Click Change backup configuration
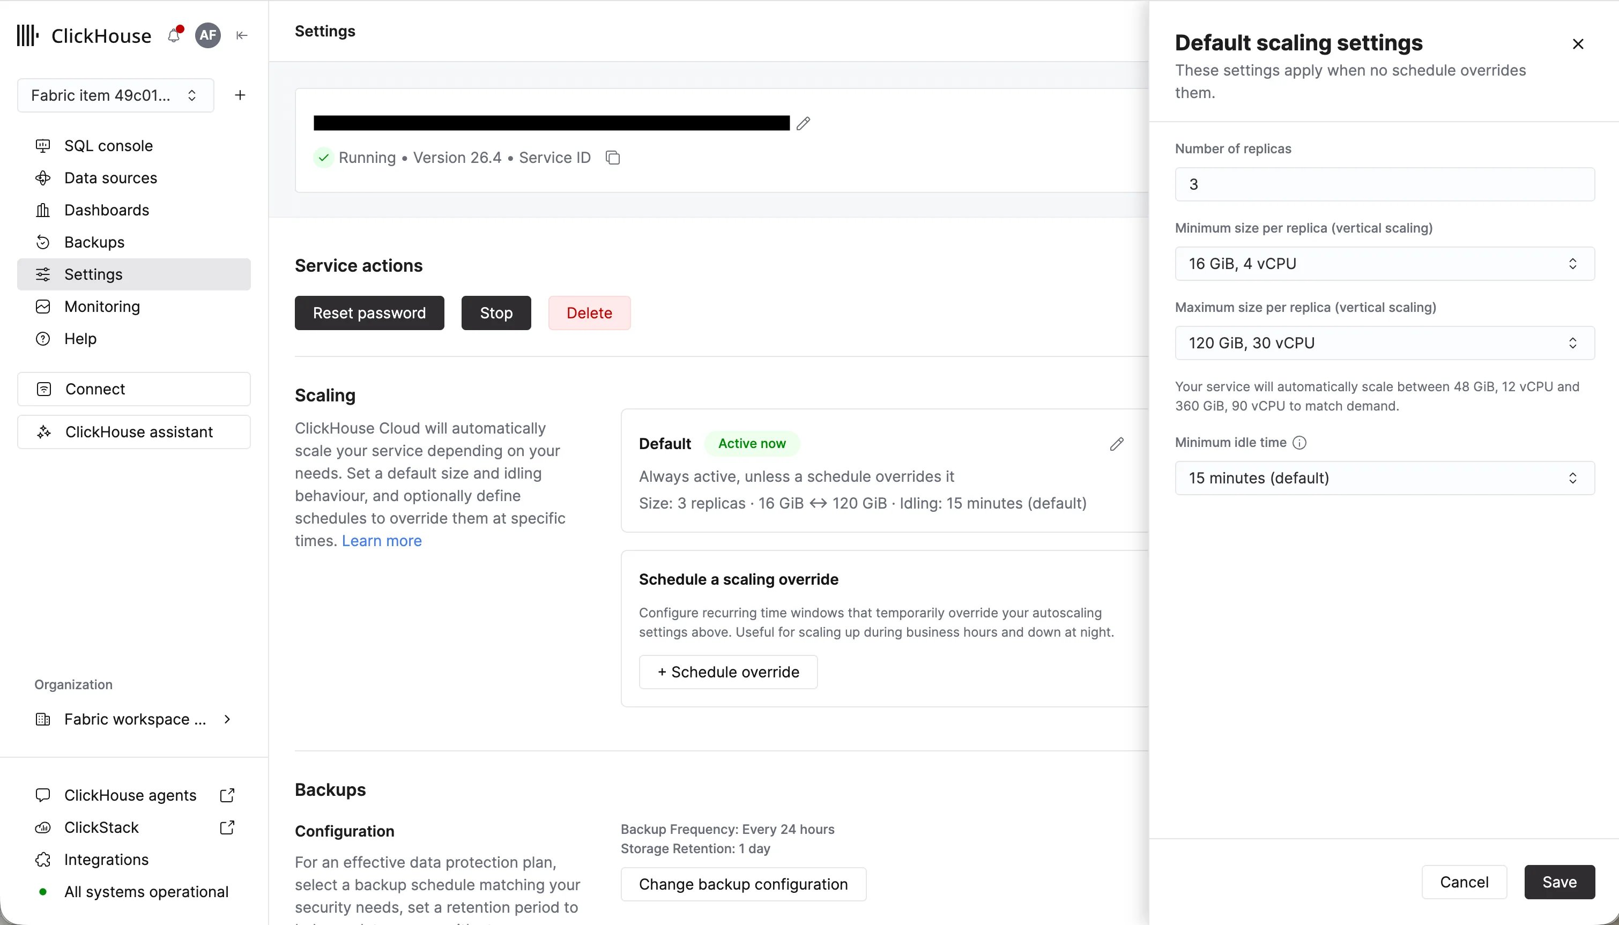Viewport: 1619px width, 925px height. click(x=744, y=884)
